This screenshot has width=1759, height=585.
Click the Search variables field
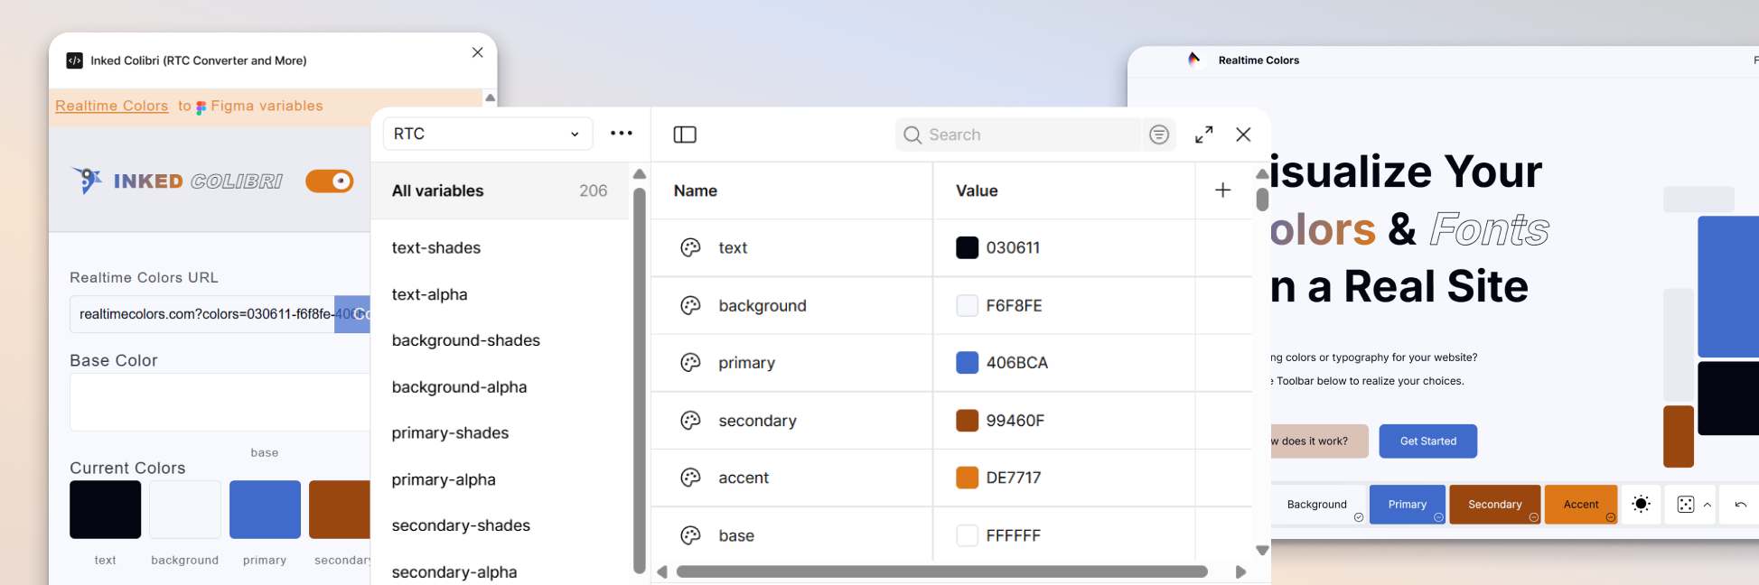coord(1021,135)
